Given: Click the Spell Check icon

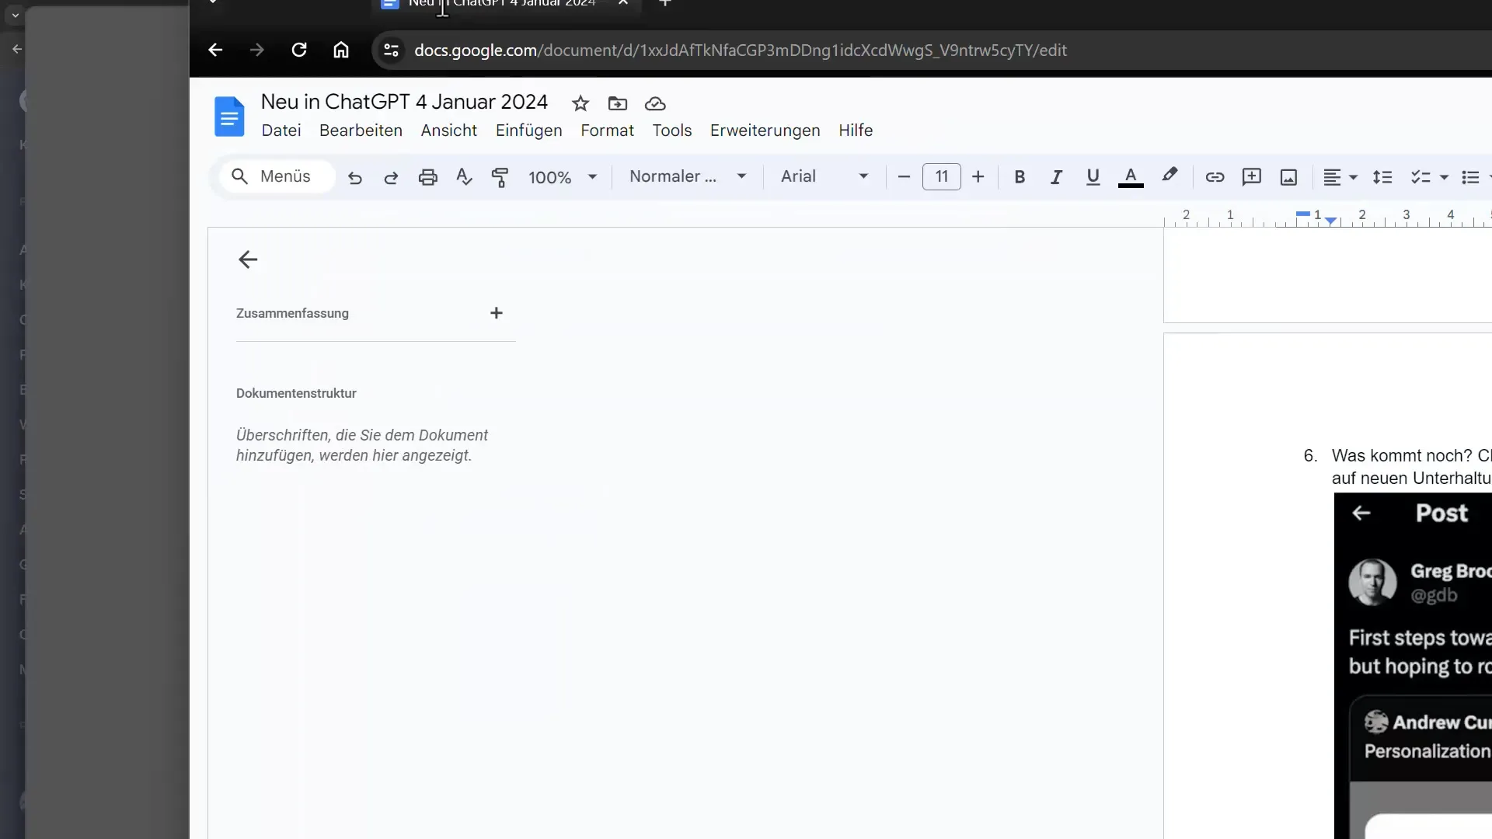Looking at the screenshot, I should (464, 176).
